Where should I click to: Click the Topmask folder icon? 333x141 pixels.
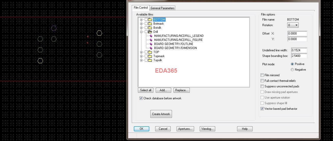pyautogui.click(x=150, y=56)
